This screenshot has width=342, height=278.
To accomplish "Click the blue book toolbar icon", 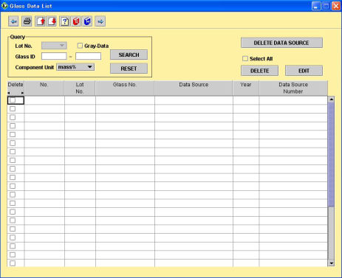I will tap(87, 21).
